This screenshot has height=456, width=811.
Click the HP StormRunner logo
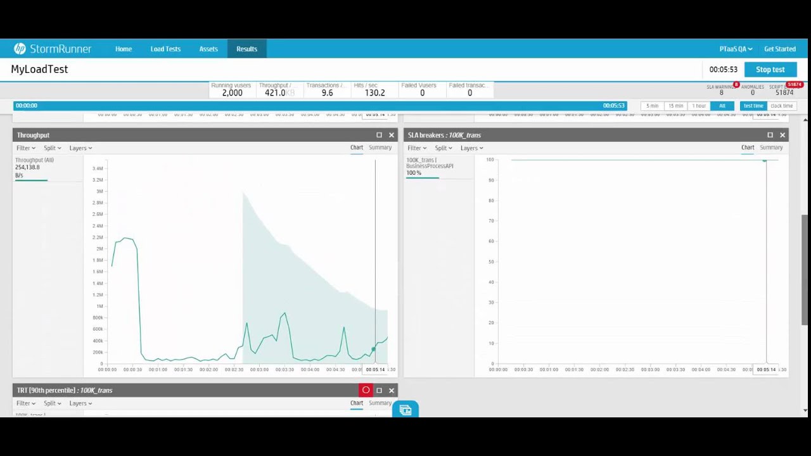[x=52, y=49]
